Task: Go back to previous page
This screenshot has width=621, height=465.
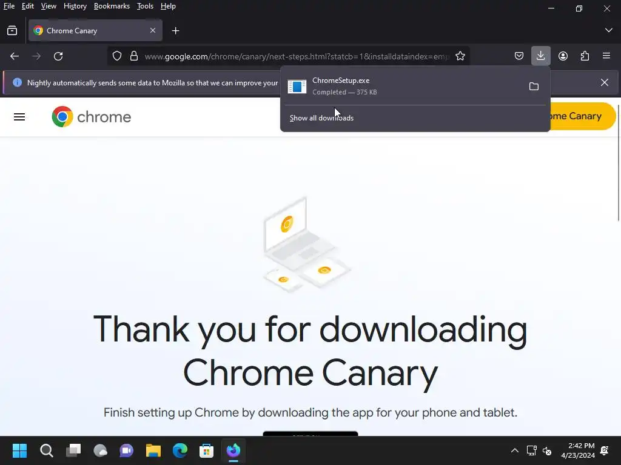Action: coord(15,56)
